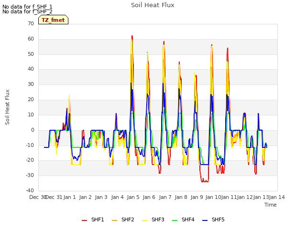Image resolution: width=306 pixels, height=229 pixels.
Task: Click the vertical Soil Heat Flux axis title
Action: point(7,107)
